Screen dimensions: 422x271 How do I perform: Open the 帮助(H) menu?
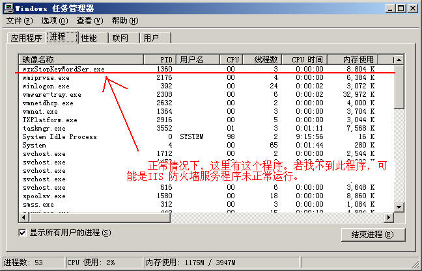(x=125, y=21)
